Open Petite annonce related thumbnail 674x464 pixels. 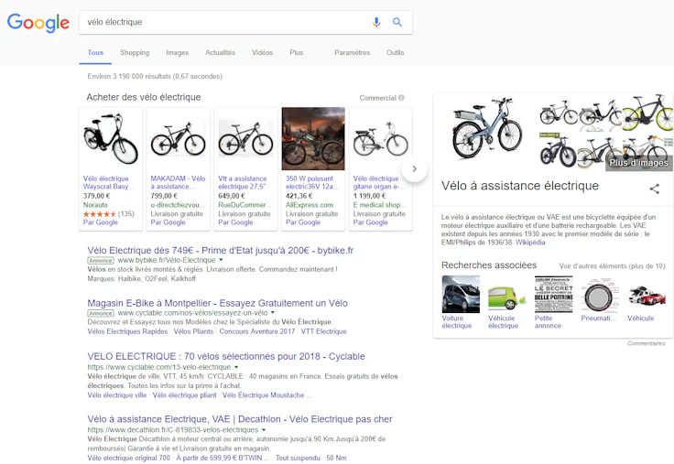tap(554, 295)
